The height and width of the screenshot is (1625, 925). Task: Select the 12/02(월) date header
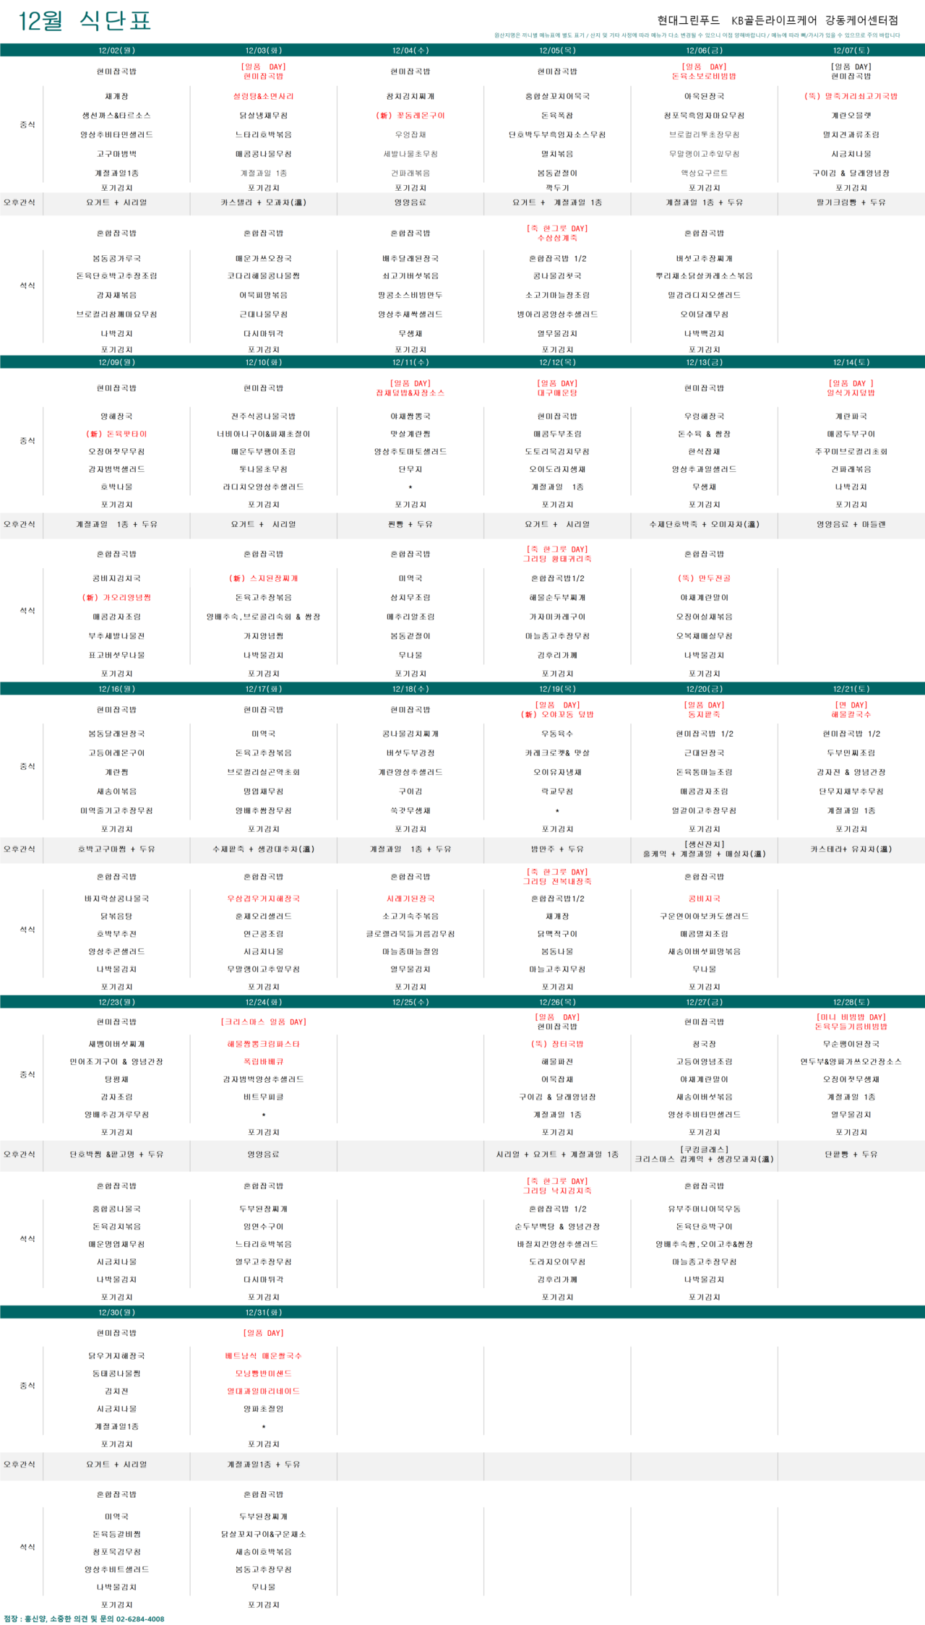point(117,51)
